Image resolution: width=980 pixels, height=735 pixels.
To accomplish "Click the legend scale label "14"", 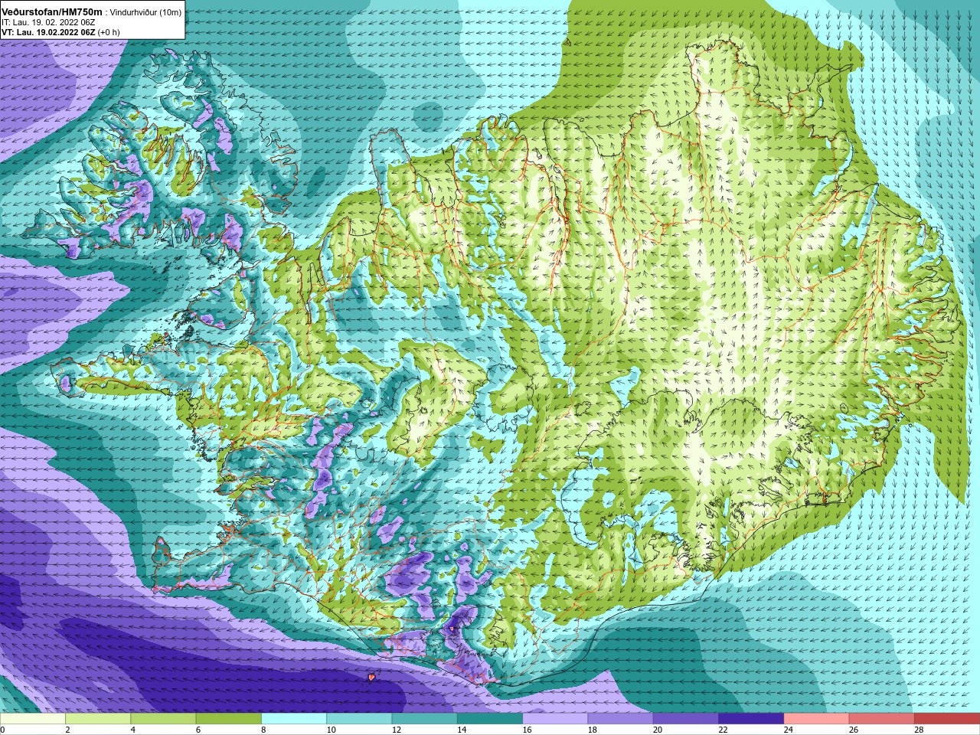I will [x=462, y=730].
